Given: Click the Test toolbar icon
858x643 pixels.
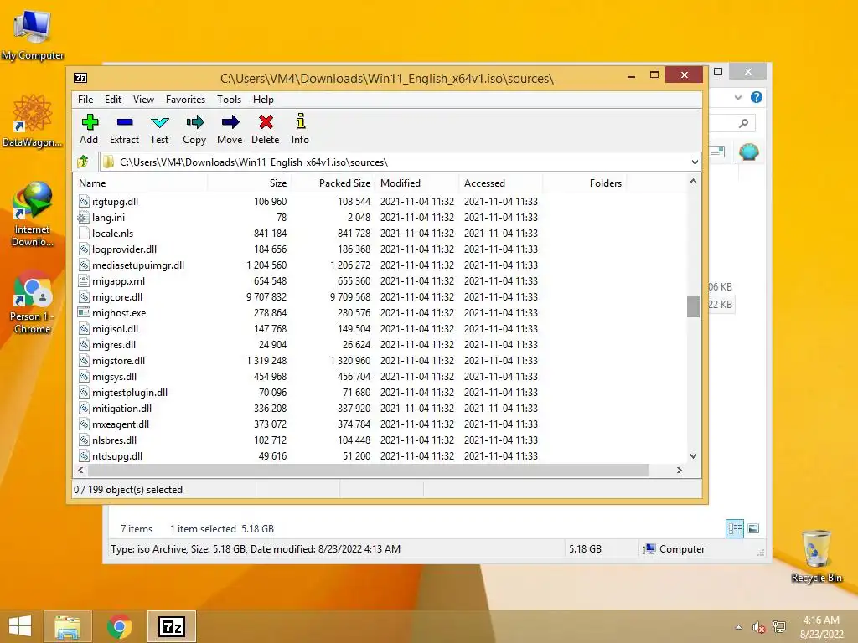Looking at the screenshot, I should 160,122.
